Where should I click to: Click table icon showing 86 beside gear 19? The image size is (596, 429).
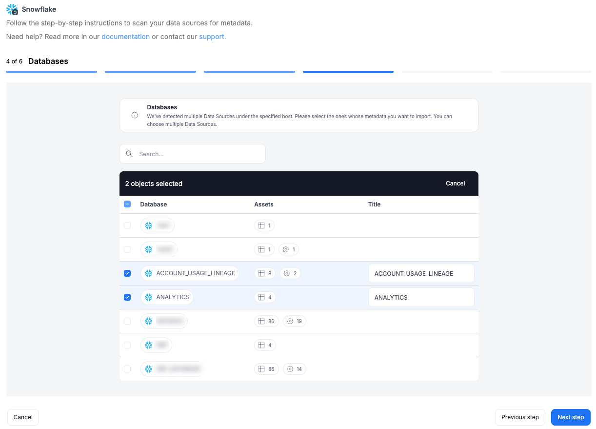coord(261,321)
